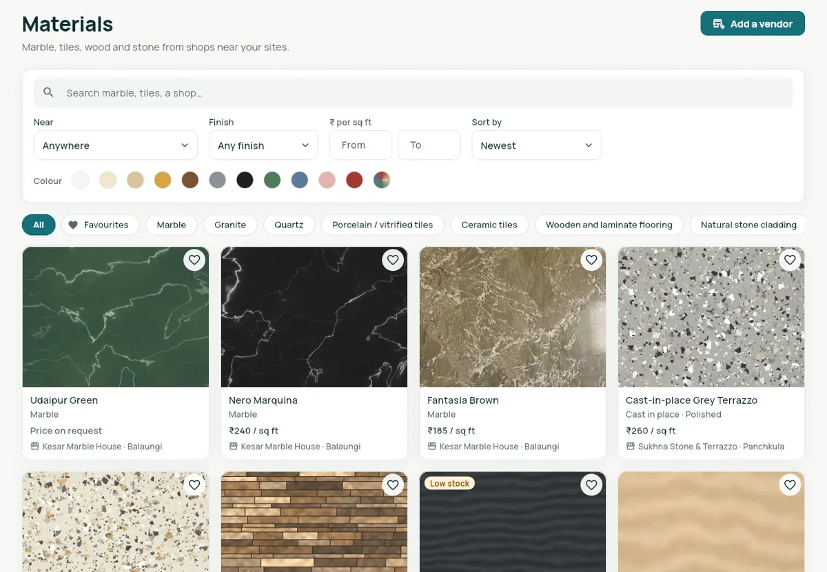Open the Grey Terrazzo image
Screen dimensions: 827x572
coord(711,317)
